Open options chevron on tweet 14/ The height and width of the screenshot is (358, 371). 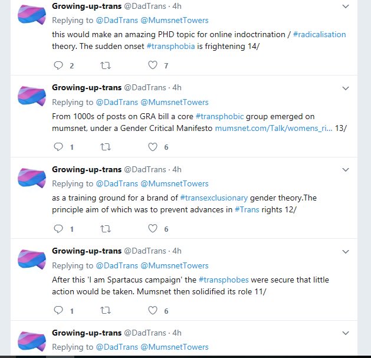[x=346, y=6]
